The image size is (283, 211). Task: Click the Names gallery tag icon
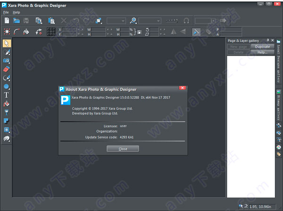pyautogui.click(x=279, y=154)
